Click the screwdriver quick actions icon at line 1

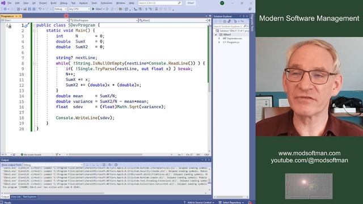tap(27, 25)
